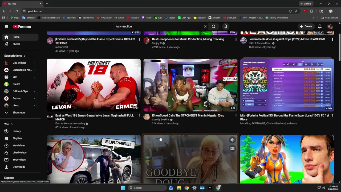This screenshot has height=192, width=341.
Task: Open Fidelity Investments bookmark
Action: (277, 18)
